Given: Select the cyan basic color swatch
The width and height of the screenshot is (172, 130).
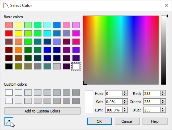Looking at the screenshot, I should click(x=47, y=33).
